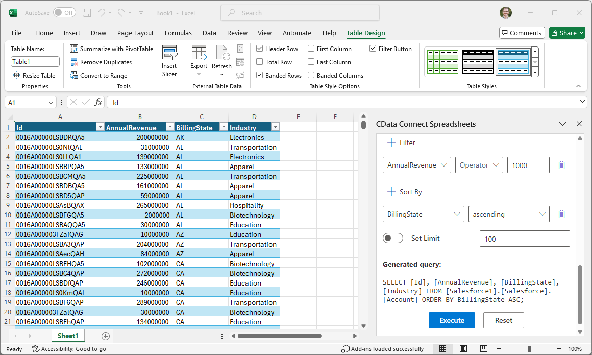Screen dimensions: 592x355
Task: Click the Reset button
Action: pyautogui.click(x=503, y=320)
